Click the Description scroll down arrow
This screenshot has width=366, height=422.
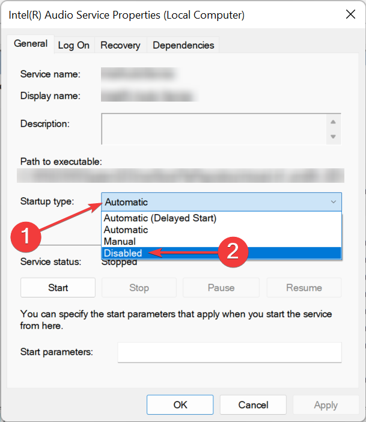333,136
